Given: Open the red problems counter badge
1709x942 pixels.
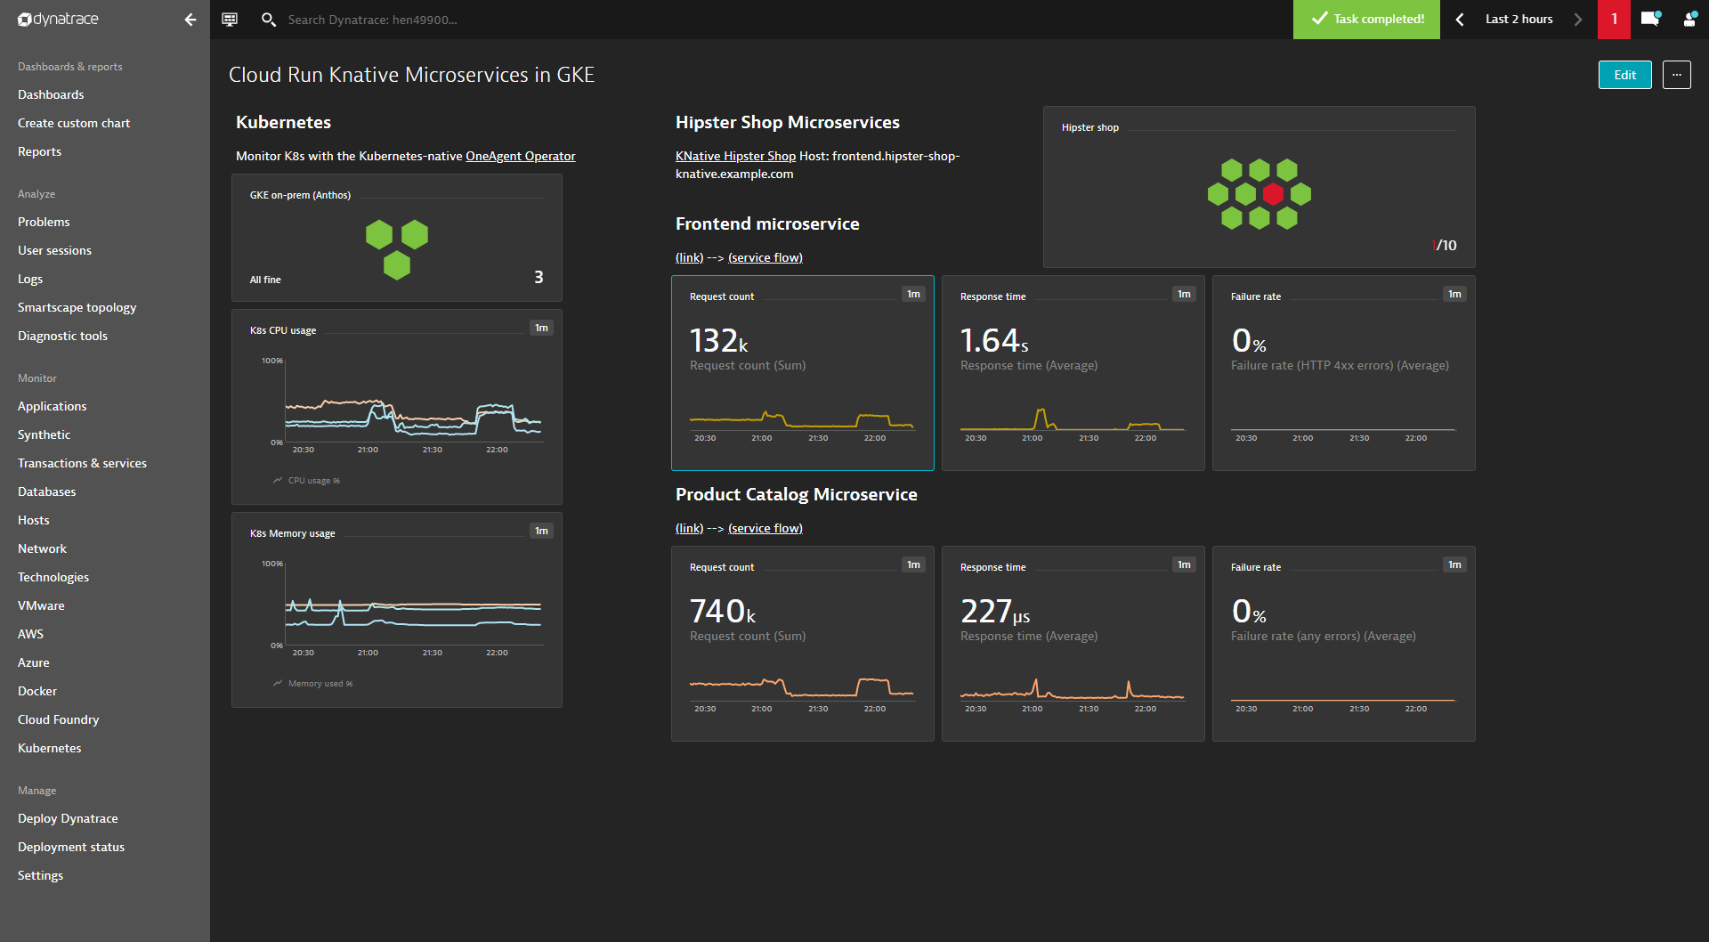Looking at the screenshot, I should click(1614, 20).
